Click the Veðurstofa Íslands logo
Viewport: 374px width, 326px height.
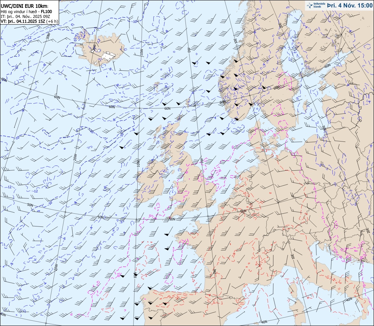pyautogui.click(x=315, y=5)
